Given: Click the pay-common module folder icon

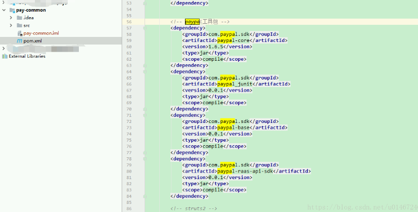Looking at the screenshot, I should [x=12, y=10].
